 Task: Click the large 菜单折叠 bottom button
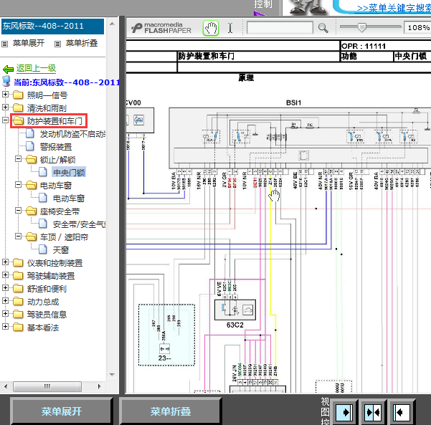click(170, 411)
